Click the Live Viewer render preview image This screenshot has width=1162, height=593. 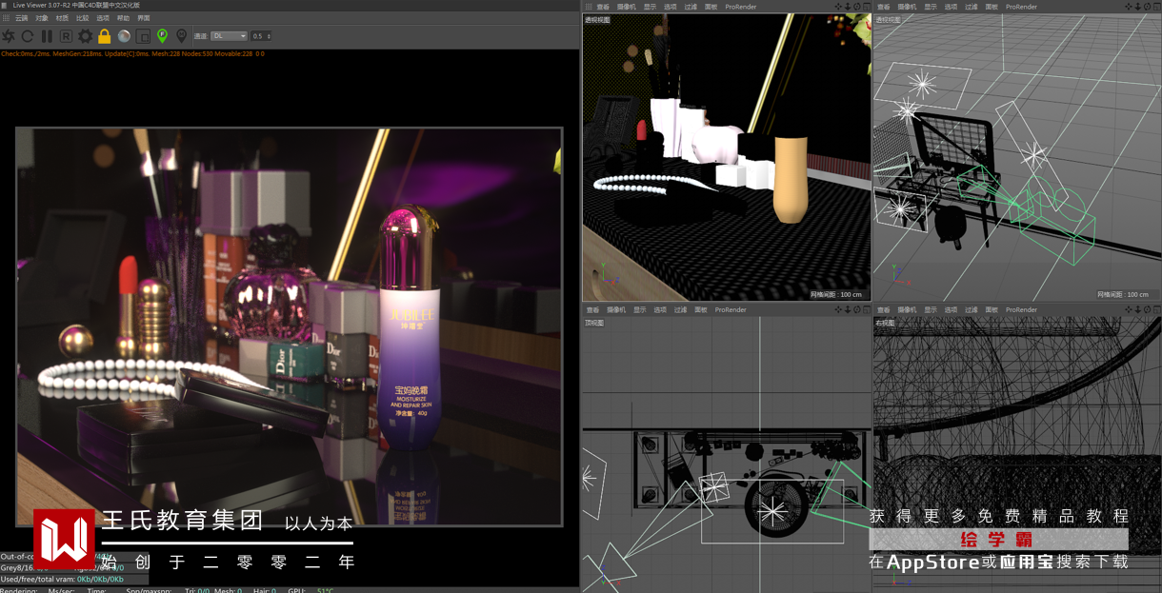[x=289, y=326]
